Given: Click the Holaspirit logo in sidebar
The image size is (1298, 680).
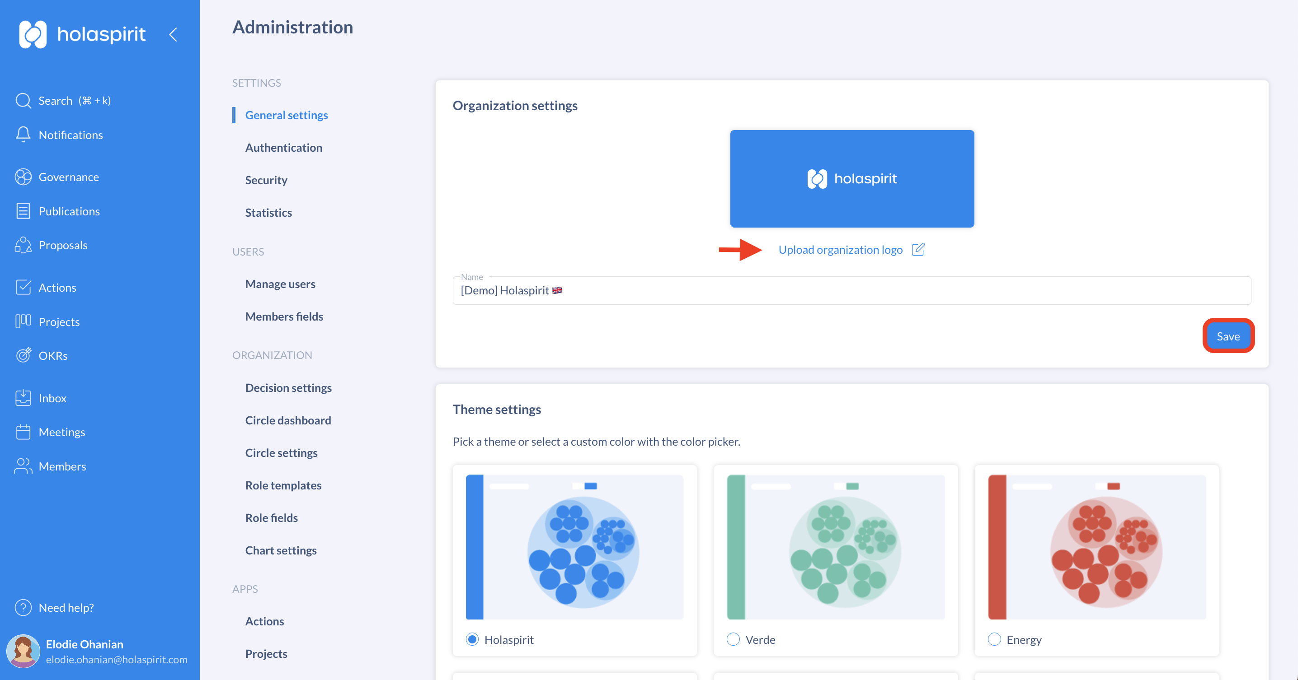Looking at the screenshot, I should (x=82, y=34).
